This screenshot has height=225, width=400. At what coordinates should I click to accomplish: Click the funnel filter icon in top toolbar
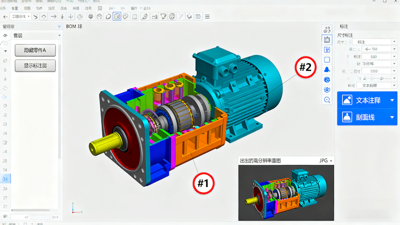pyautogui.click(x=163, y=16)
